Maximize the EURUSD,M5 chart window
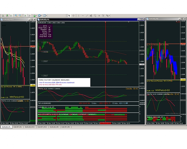 click(x=182, y=19)
